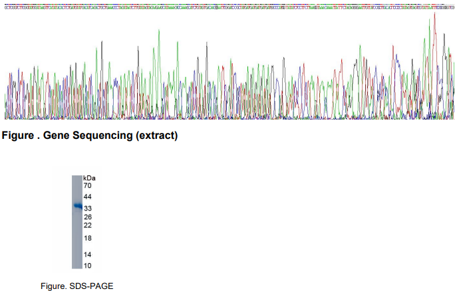457x291 pixels.
Task: Click the 33 kDa marker label
Action: [87, 209]
